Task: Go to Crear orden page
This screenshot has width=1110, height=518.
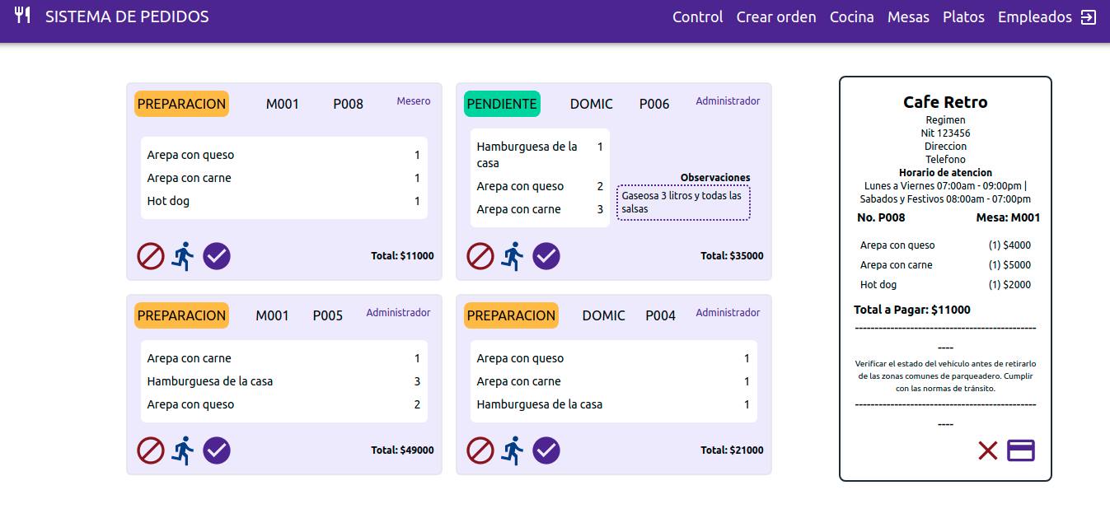Action: coord(776,17)
